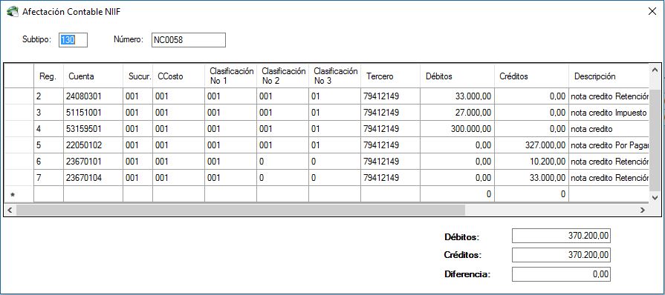Click the new row asterisk header
This screenshot has width=665, height=295.
tap(19, 194)
